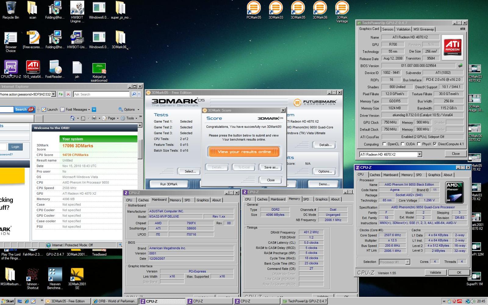The image size is (488, 305).
Task: Open the 10-5_vista64 ATI driver icon
Action: (33, 69)
